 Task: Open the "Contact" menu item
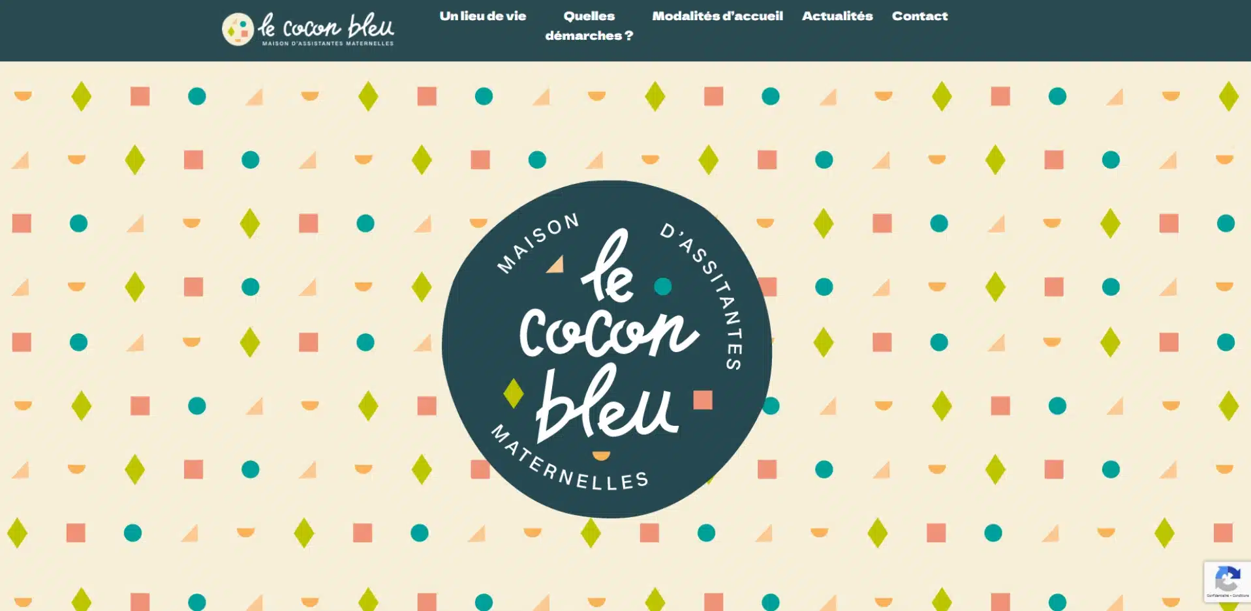919,16
